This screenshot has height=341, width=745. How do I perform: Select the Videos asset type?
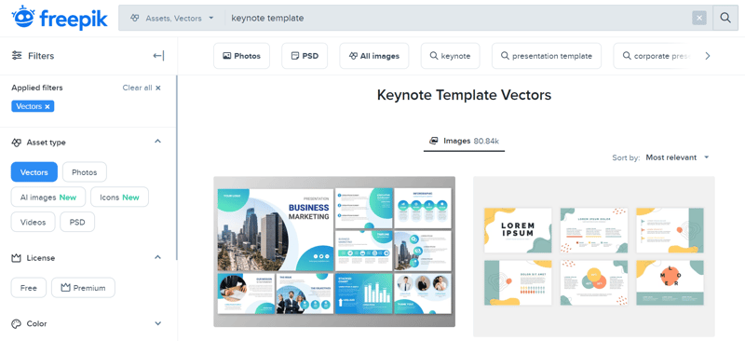33,222
